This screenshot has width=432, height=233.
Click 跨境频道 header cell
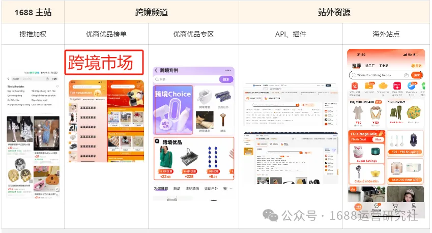coord(152,12)
